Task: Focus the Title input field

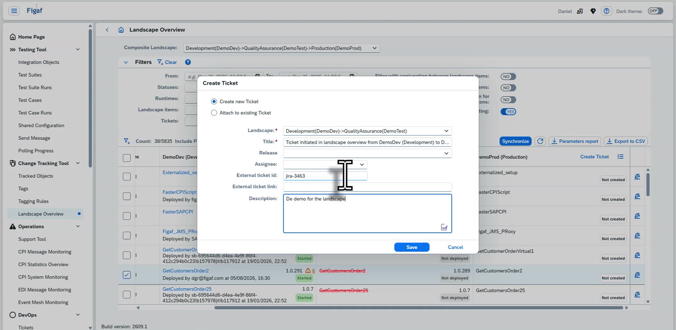Action: click(x=367, y=142)
